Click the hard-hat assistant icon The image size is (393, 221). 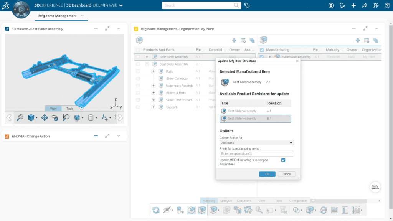tap(375, 187)
